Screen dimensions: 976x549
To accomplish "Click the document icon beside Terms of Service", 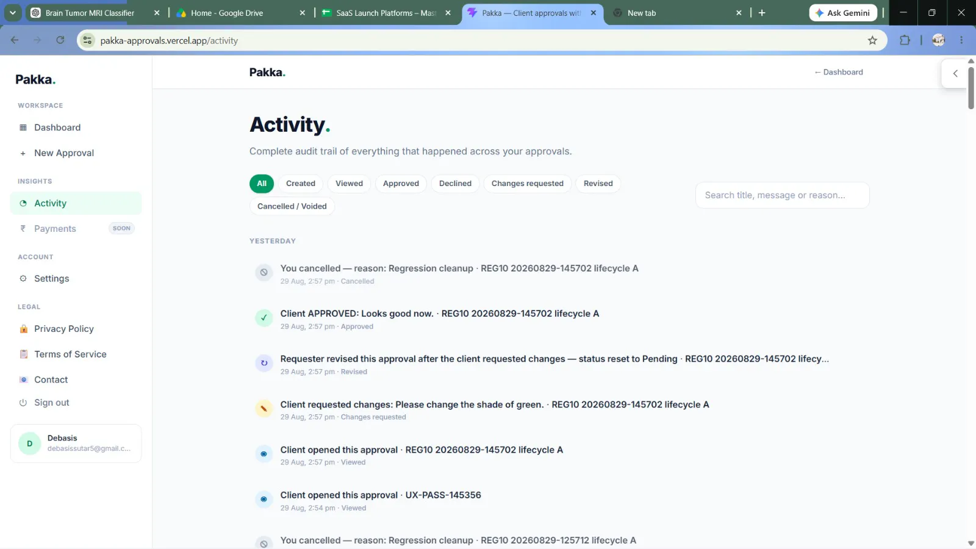I will click(x=24, y=354).
